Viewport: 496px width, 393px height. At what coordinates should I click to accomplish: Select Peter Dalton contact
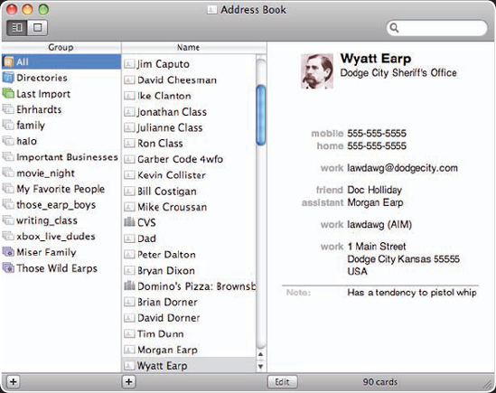(x=189, y=255)
